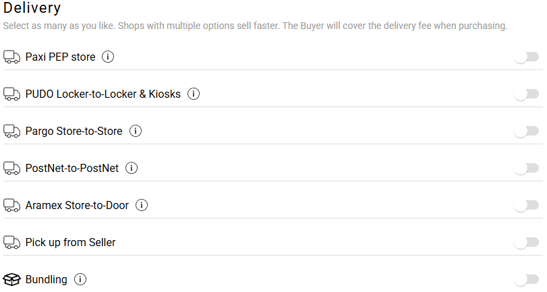Enable Pick up from Seller toggle

pos(527,243)
